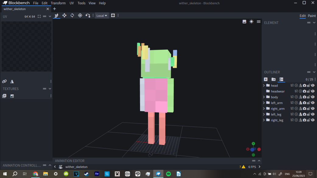Click Add Group in the Outliner toolbar
Viewport: 317px width, 178px height.
(273, 79)
